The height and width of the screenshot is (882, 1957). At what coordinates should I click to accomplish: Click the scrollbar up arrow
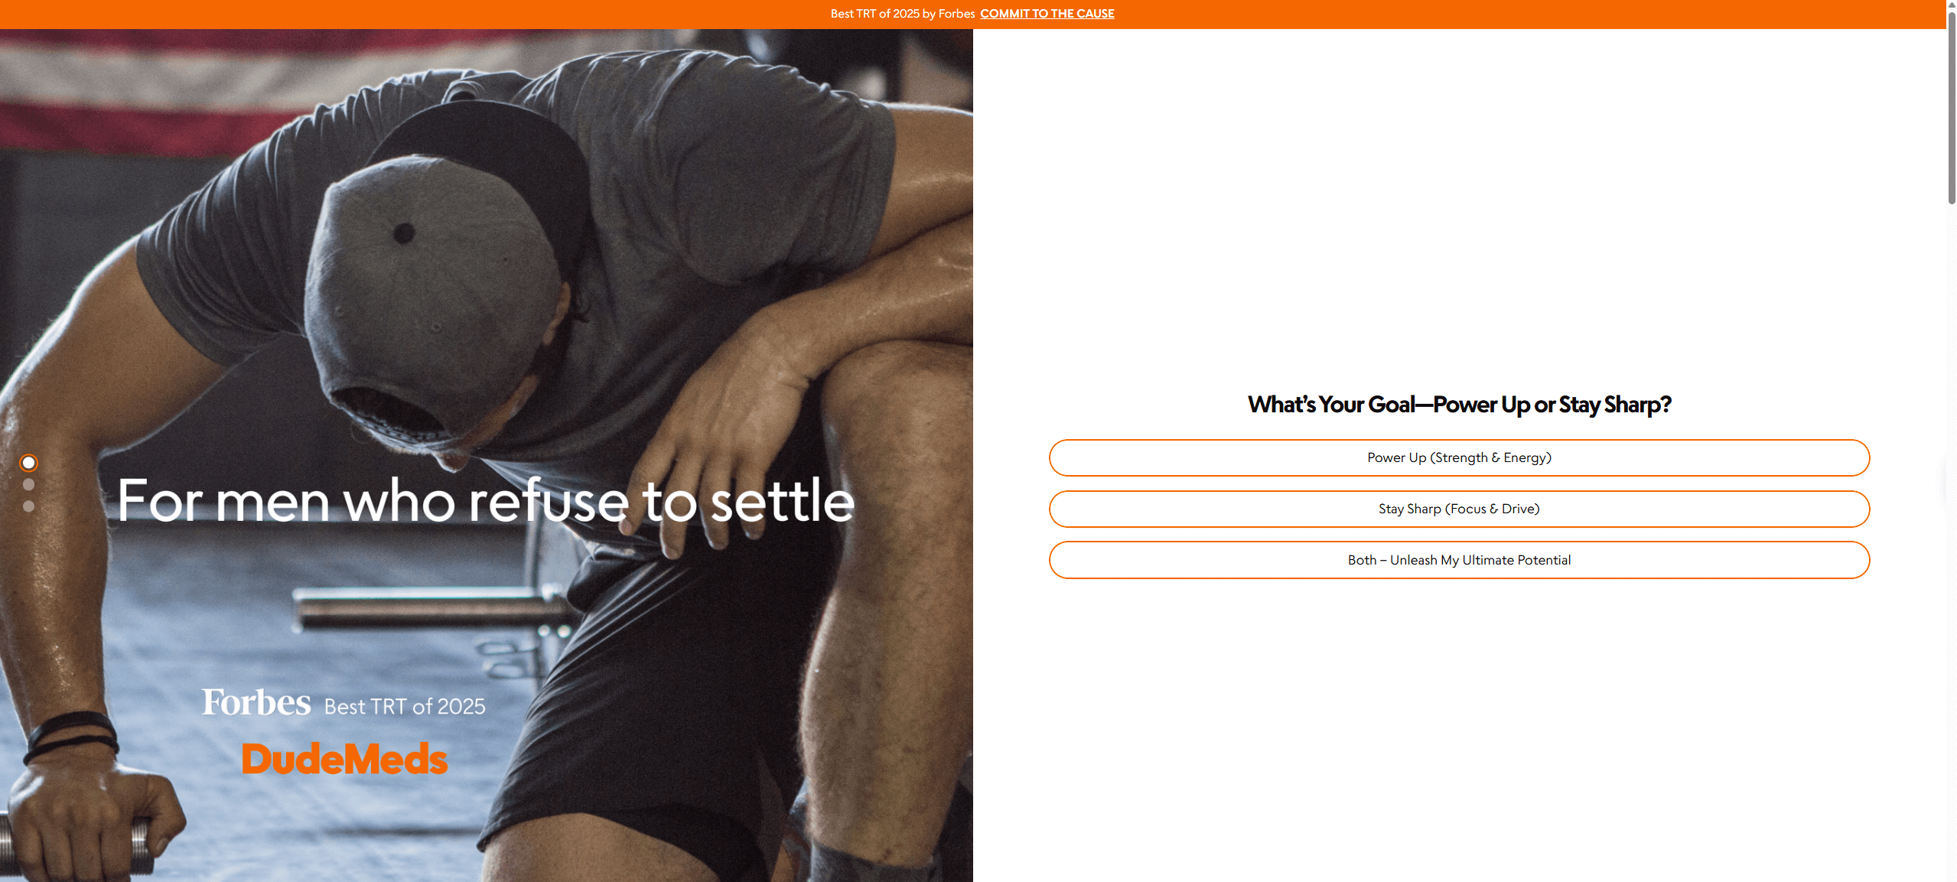tap(1951, 5)
